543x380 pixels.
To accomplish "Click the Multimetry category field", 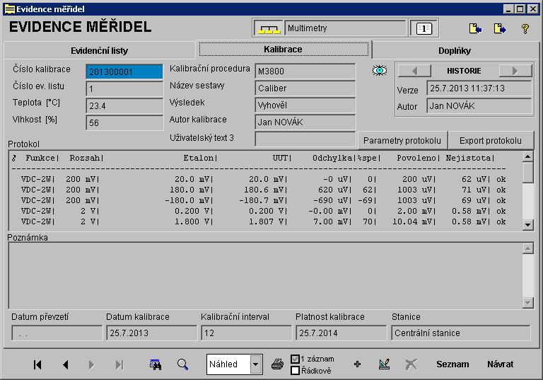I will click(x=345, y=28).
